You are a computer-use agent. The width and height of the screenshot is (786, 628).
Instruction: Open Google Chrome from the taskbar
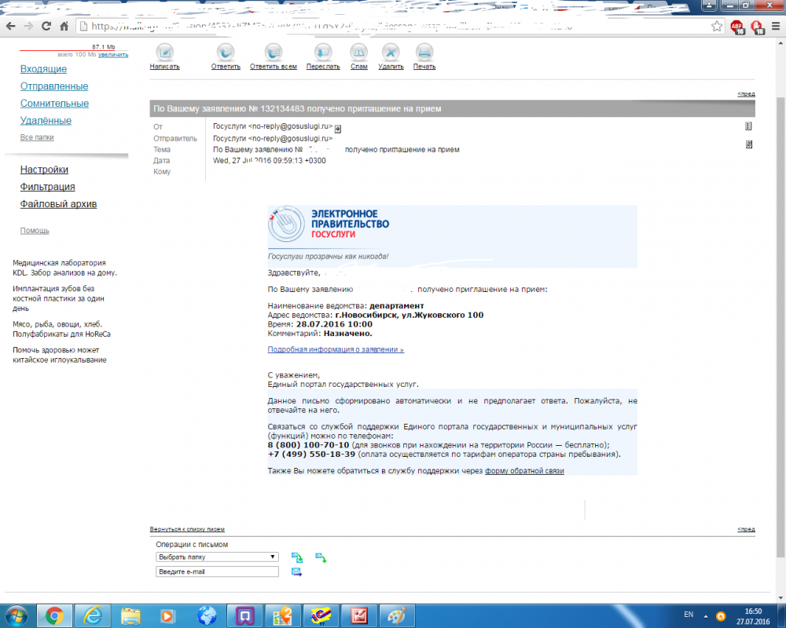point(55,615)
